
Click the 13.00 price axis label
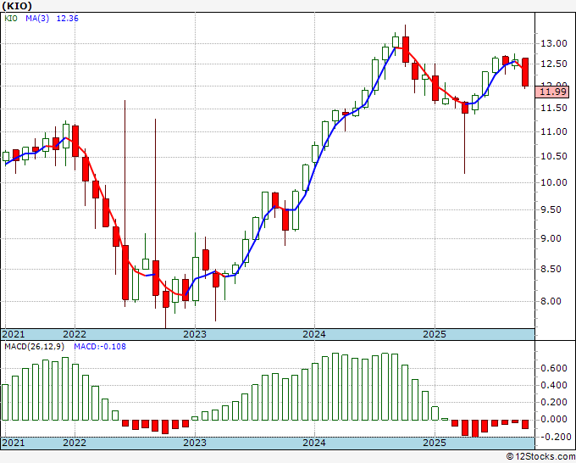pos(554,44)
